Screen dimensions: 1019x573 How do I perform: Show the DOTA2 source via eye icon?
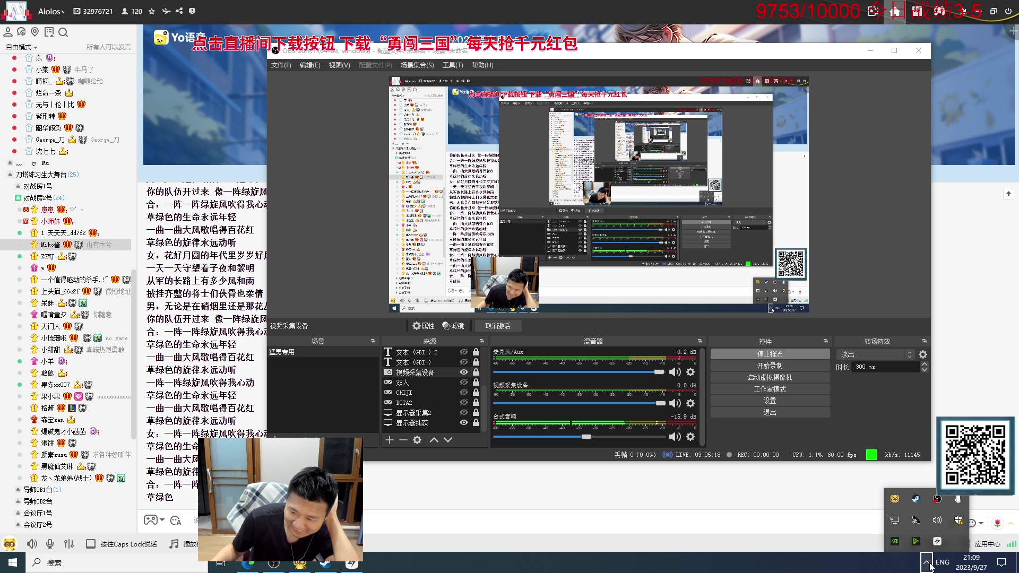[464, 403]
